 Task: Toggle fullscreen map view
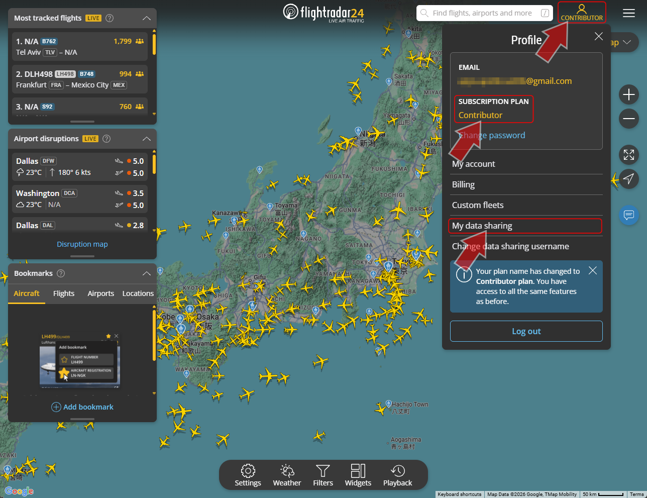point(629,155)
